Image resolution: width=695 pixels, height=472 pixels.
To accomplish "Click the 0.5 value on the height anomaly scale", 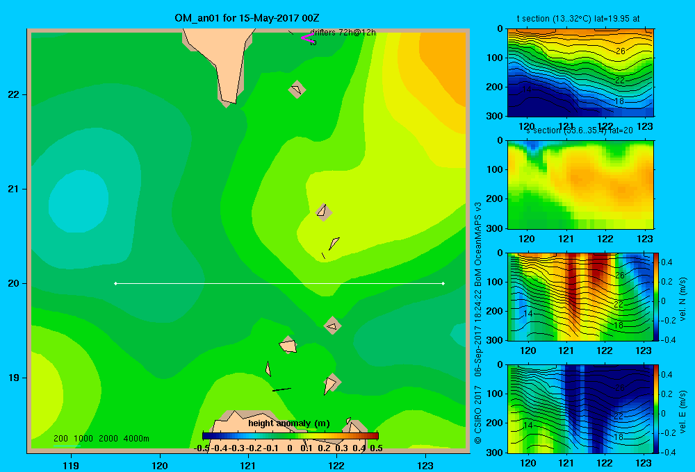I will point(376,448).
